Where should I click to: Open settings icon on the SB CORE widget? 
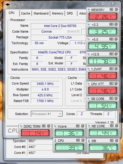[x=111, y=98]
